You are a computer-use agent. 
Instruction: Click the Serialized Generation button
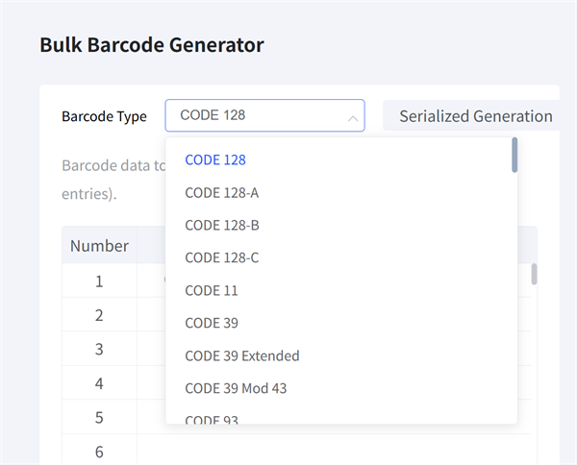475,116
